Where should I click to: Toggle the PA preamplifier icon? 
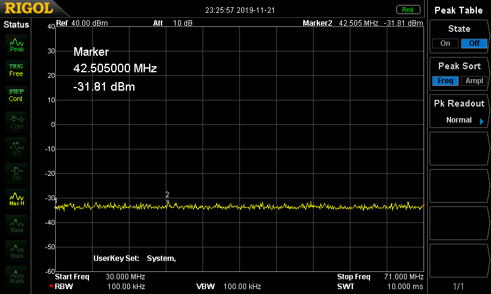coord(17,173)
